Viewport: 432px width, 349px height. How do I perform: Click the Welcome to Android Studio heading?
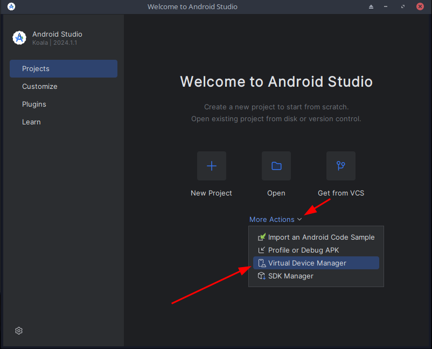point(276,81)
